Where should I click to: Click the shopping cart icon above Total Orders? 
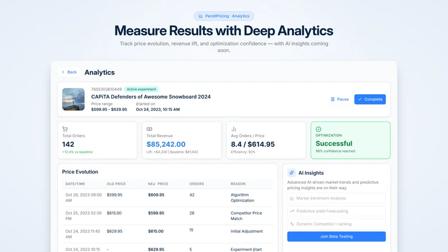click(x=65, y=129)
